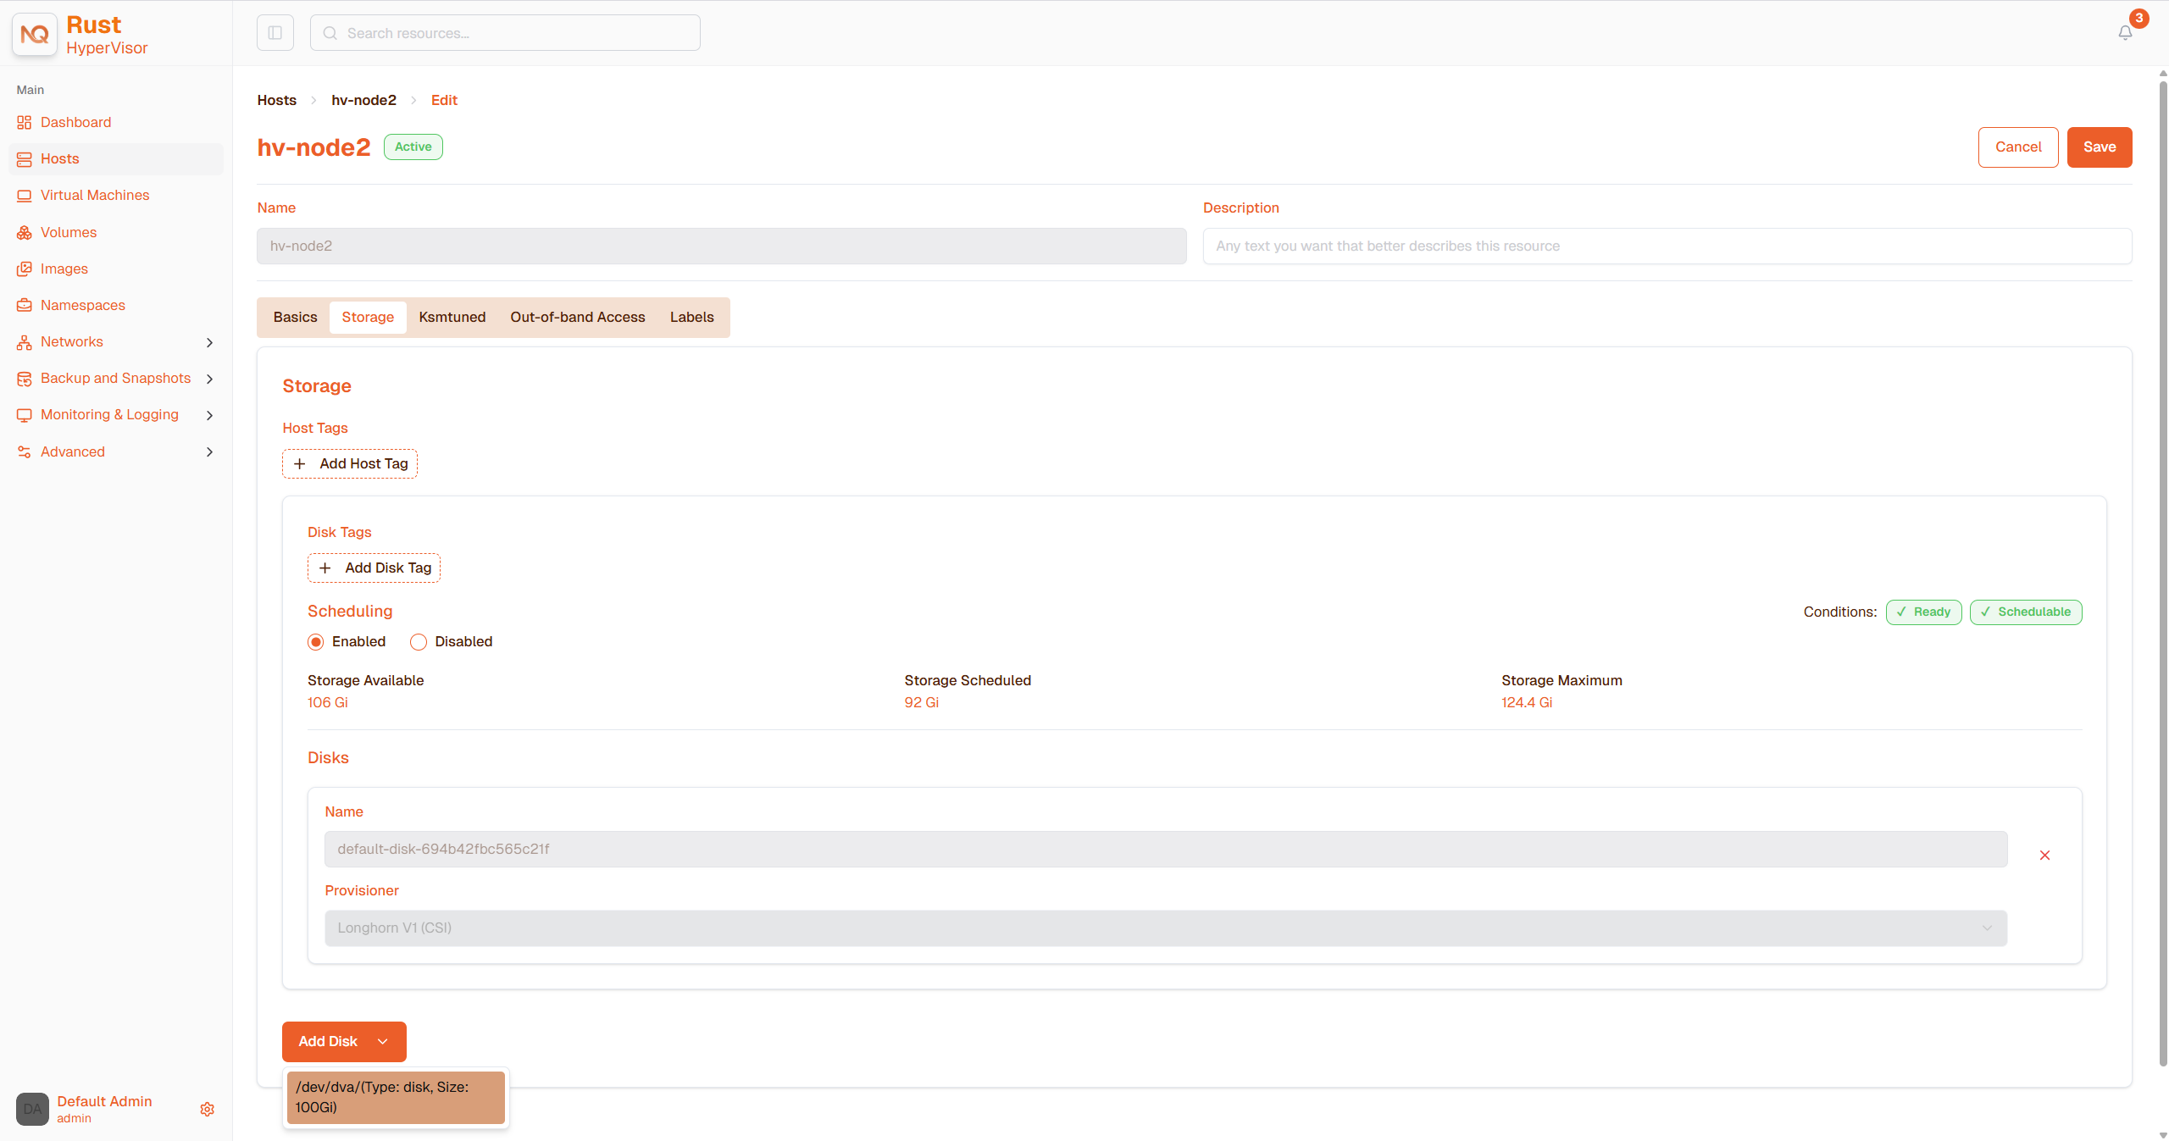Expand the Networks menu
The width and height of the screenshot is (2169, 1141).
[209, 342]
